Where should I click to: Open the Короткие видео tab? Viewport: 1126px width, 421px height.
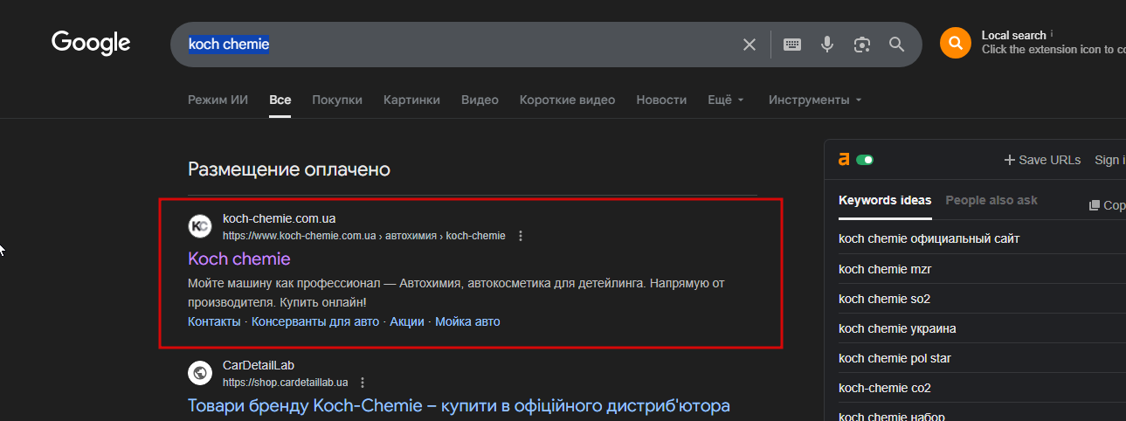pos(567,100)
